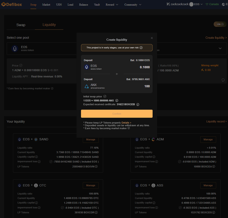
Task: Toggle Lite mode switch
Action: (220, 24)
